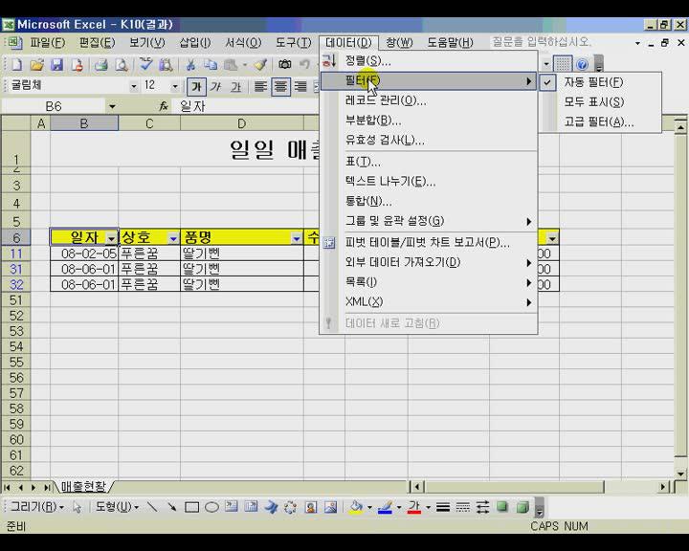
Task: Open the 파일(F) menu
Action: [48, 43]
